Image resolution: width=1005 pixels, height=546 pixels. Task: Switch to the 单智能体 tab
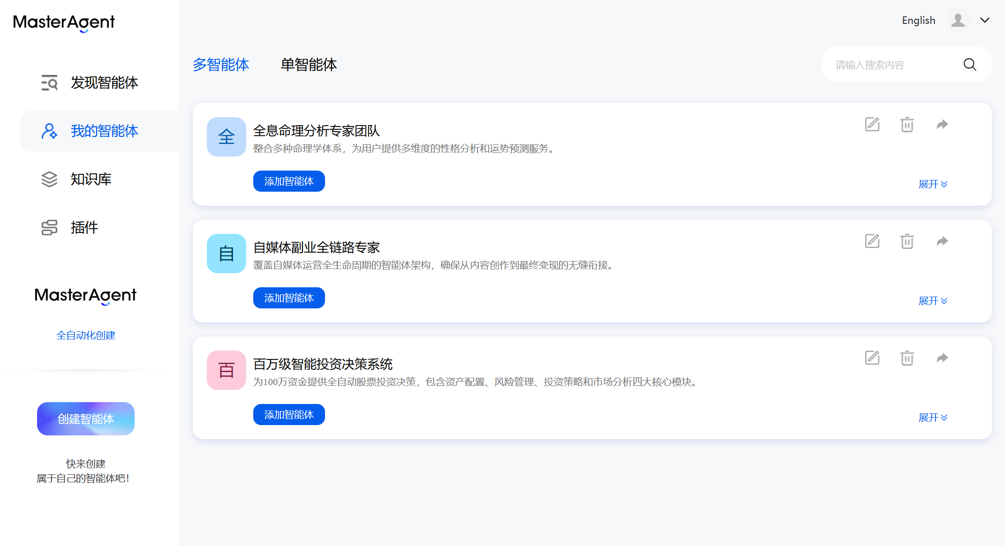pos(309,65)
